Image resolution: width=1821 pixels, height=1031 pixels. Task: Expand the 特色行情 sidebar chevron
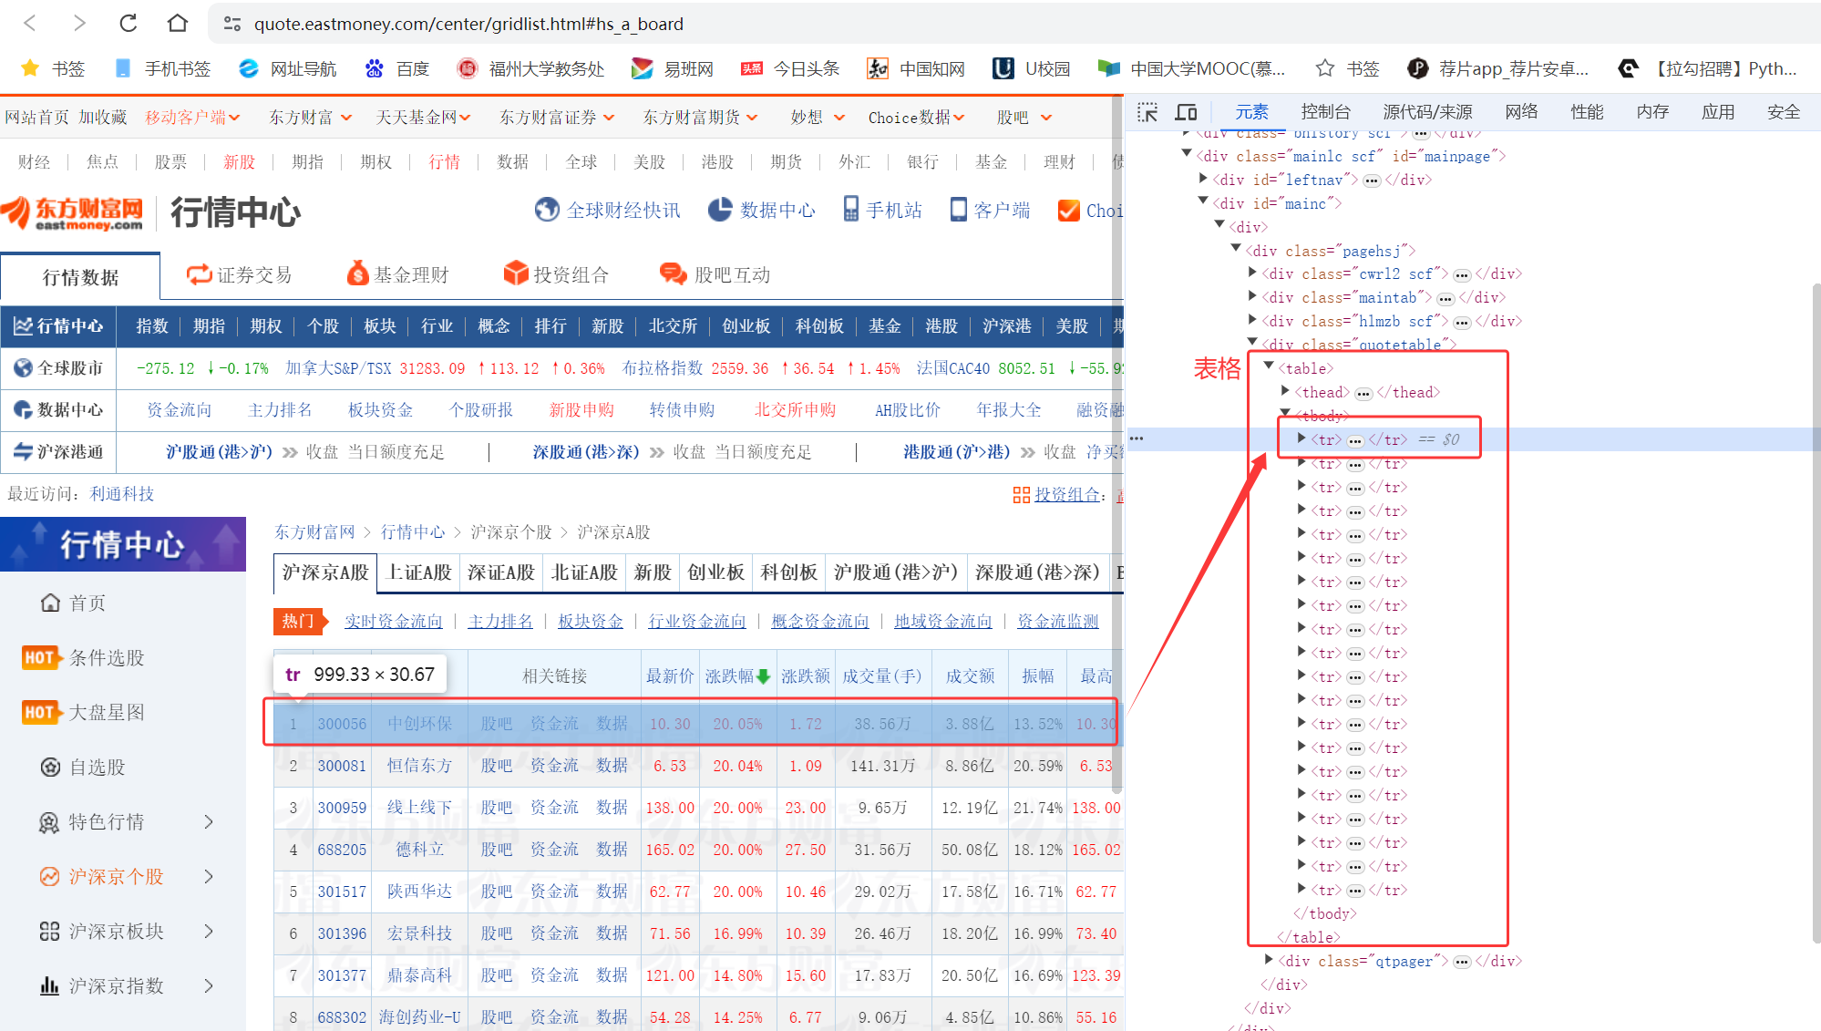[x=211, y=821]
